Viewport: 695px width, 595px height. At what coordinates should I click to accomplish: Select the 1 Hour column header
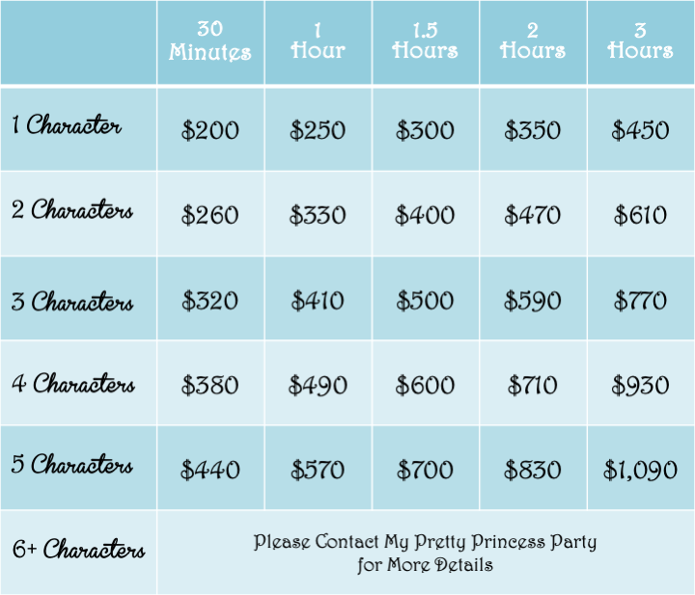[318, 41]
